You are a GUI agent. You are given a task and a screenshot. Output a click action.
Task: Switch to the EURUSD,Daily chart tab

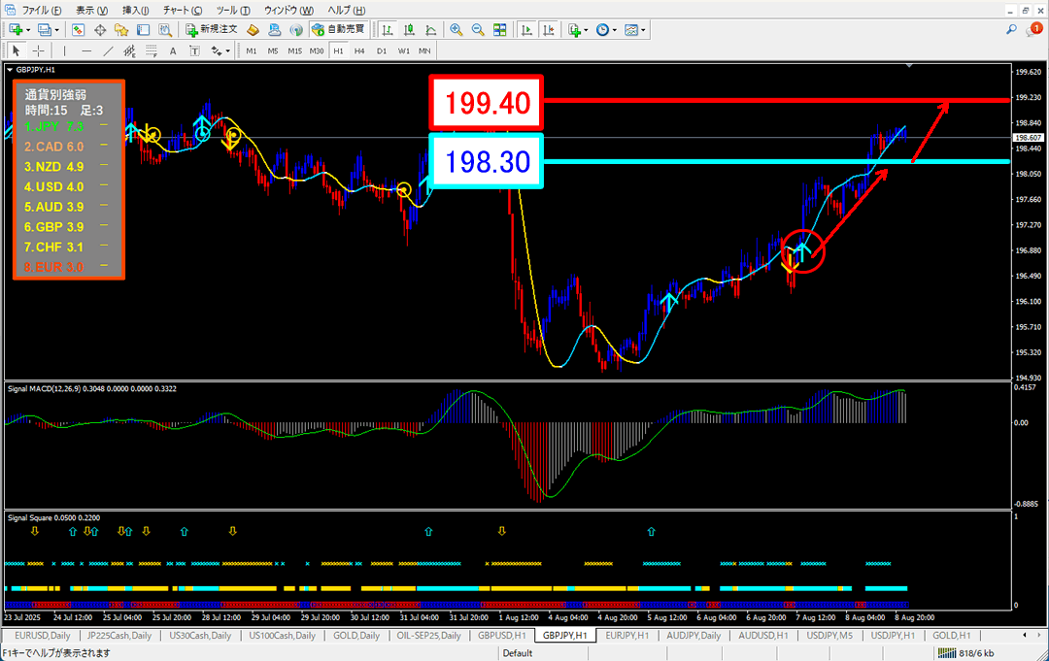pos(42,636)
